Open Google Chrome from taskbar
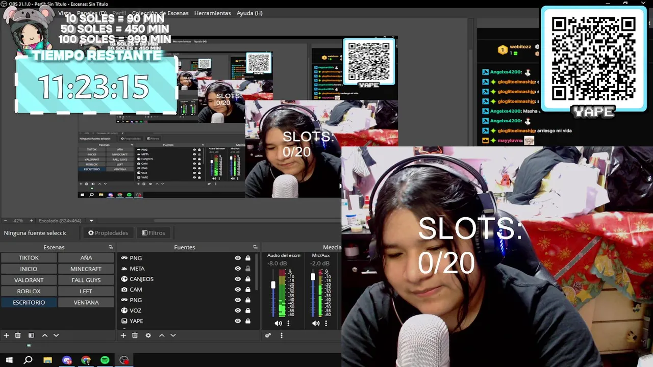This screenshot has height=367, width=653. coord(86,360)
